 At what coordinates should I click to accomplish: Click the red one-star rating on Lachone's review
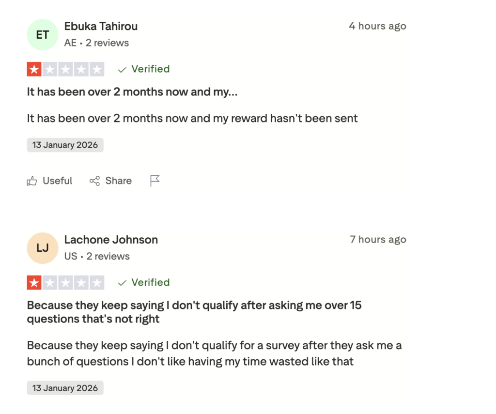pyautogui.click(x=33, y=282)
